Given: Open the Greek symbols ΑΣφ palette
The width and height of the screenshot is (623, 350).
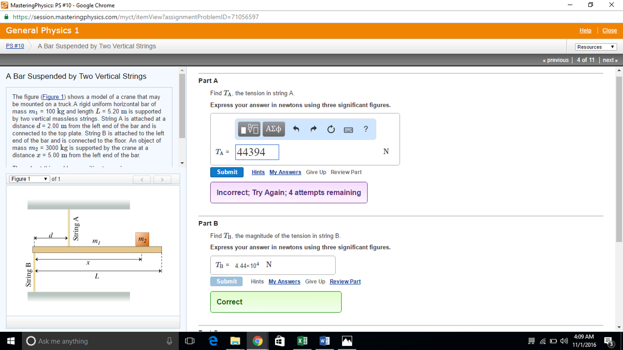Looking at the screenshot, I should 273,129.
